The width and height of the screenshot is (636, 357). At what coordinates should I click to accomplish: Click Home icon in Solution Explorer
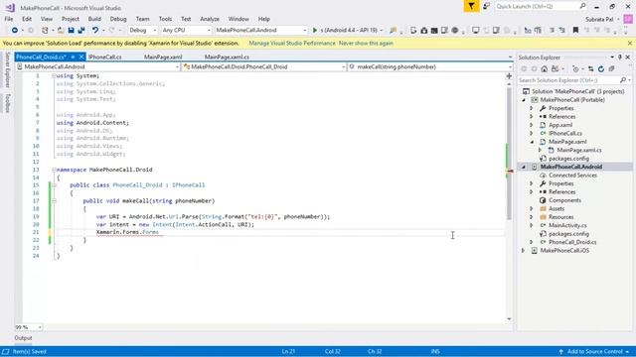coord(544,69)
